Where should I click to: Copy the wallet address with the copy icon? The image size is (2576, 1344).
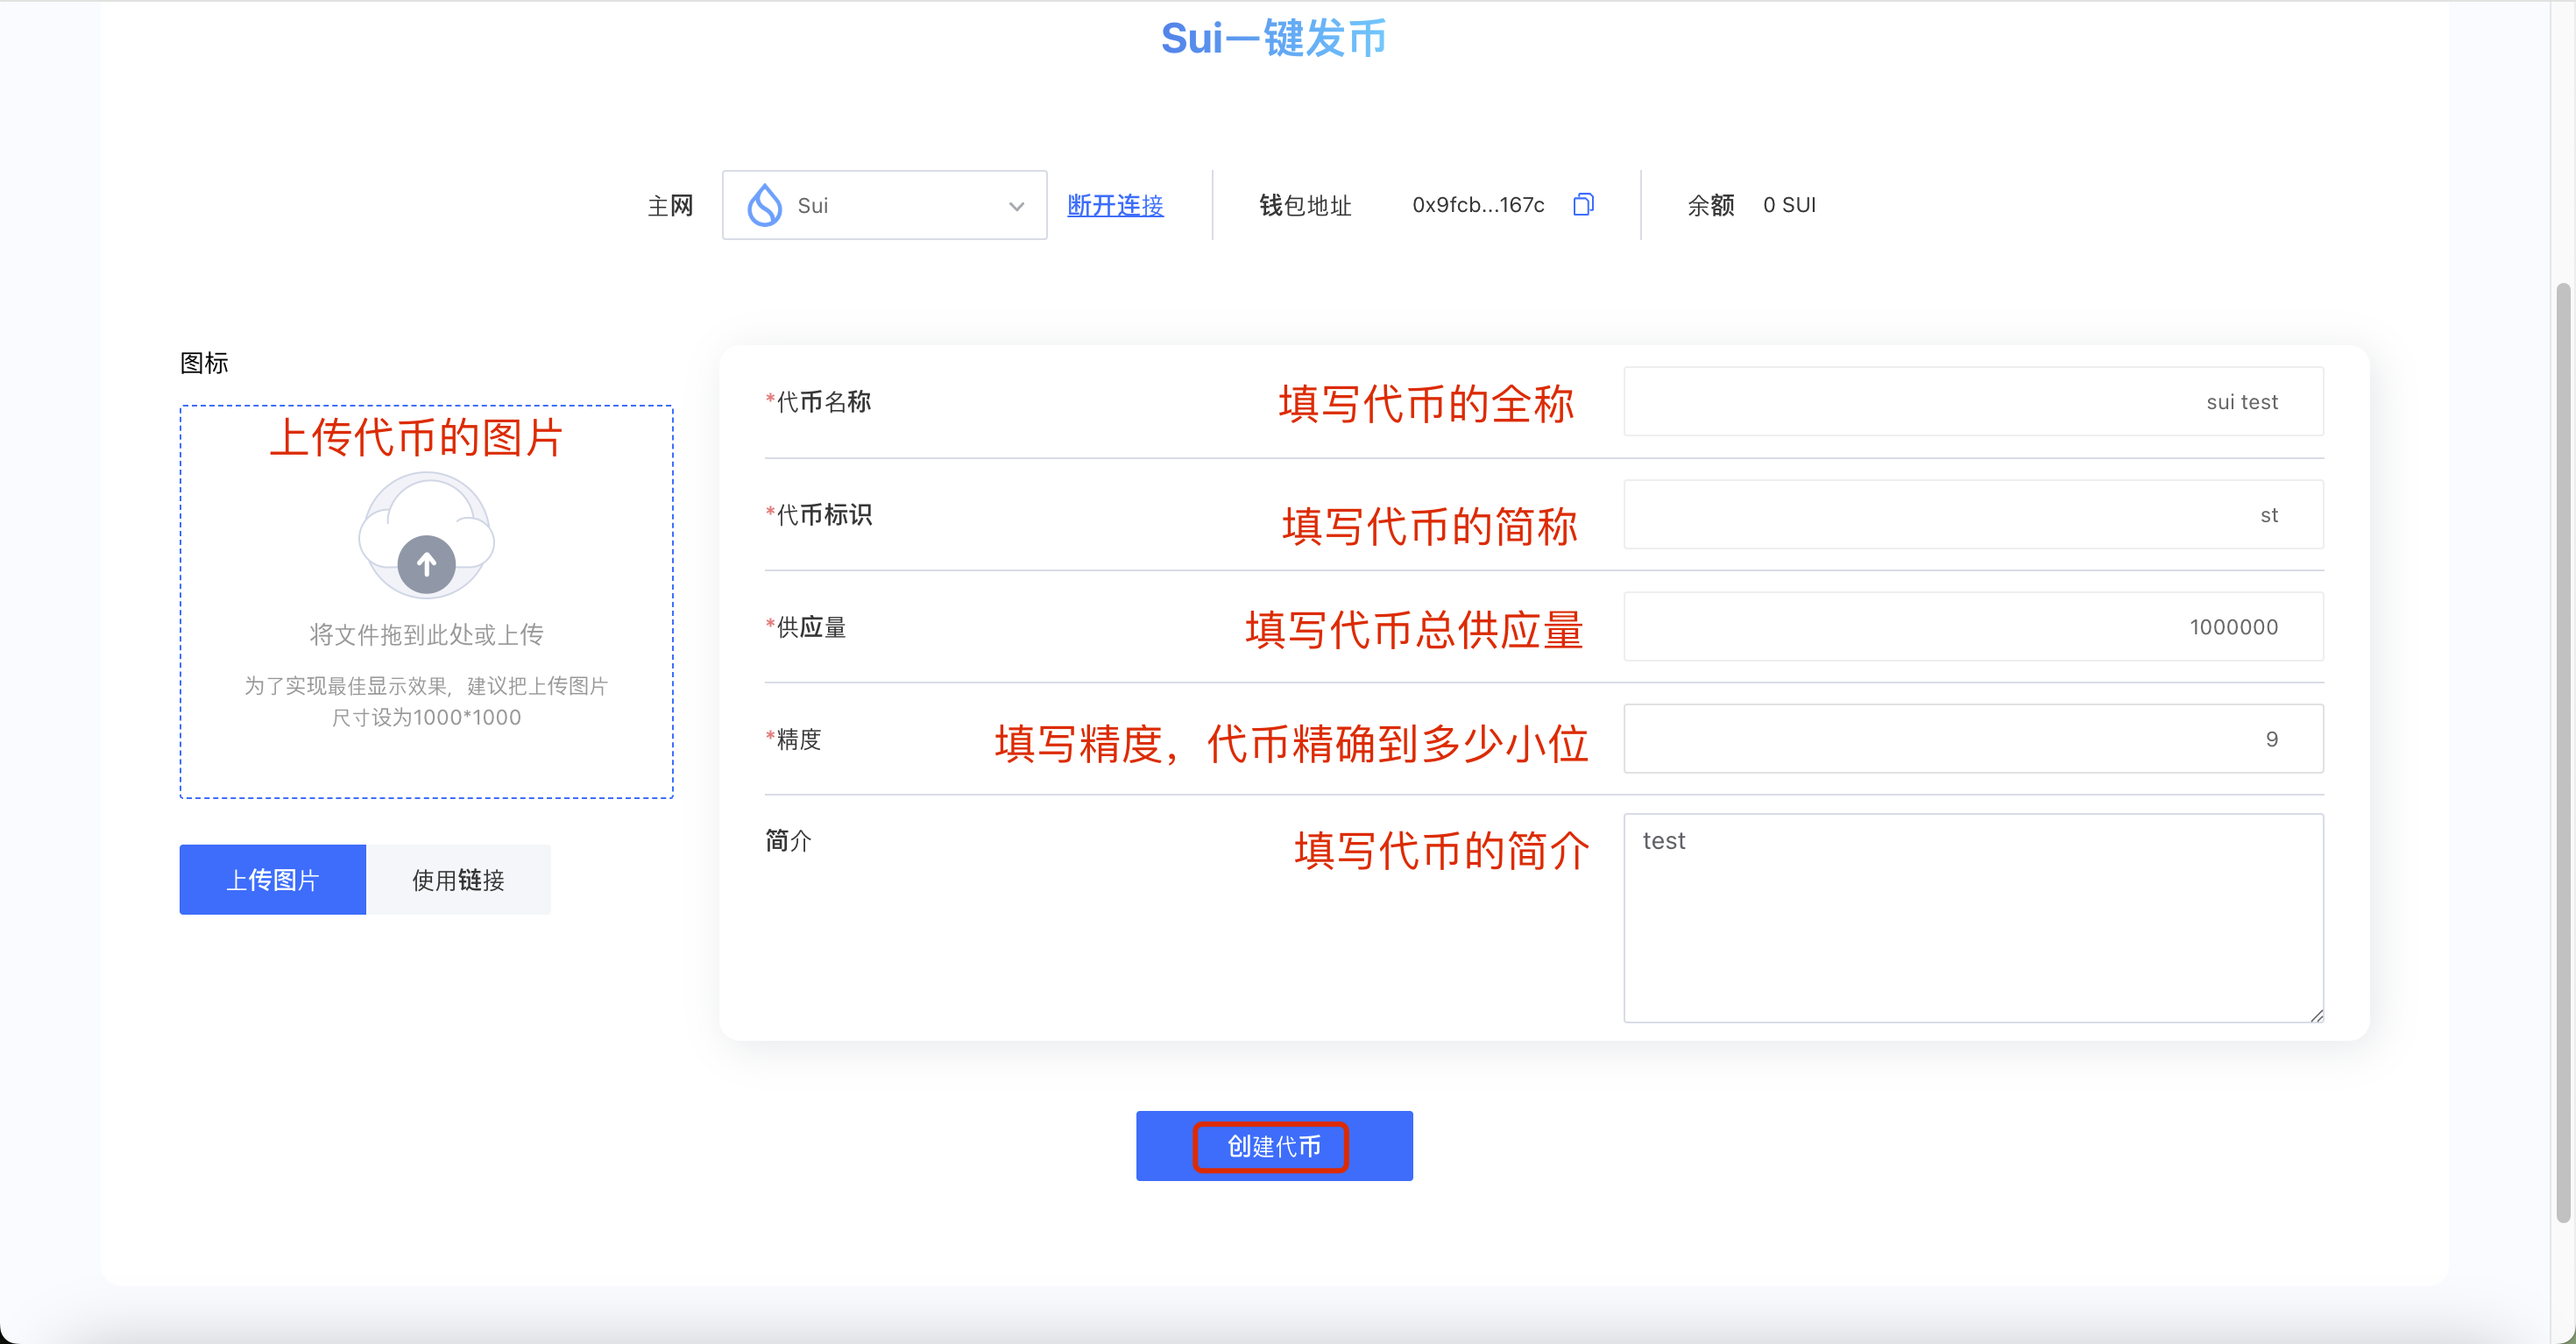(1583, 204)
